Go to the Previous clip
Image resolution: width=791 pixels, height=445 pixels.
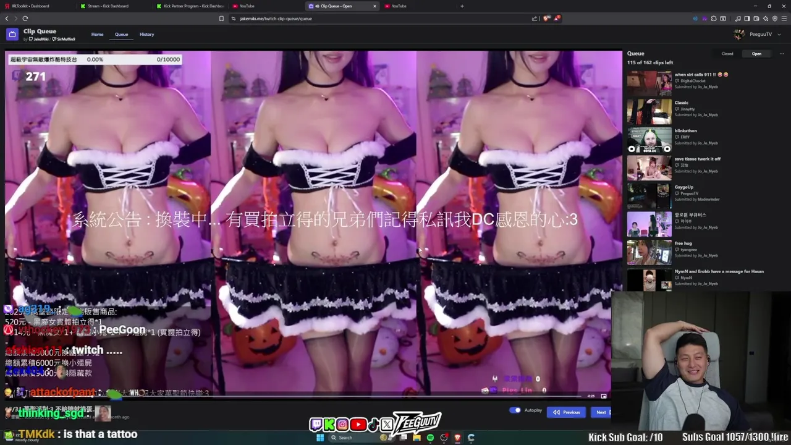tap(566, 412)
